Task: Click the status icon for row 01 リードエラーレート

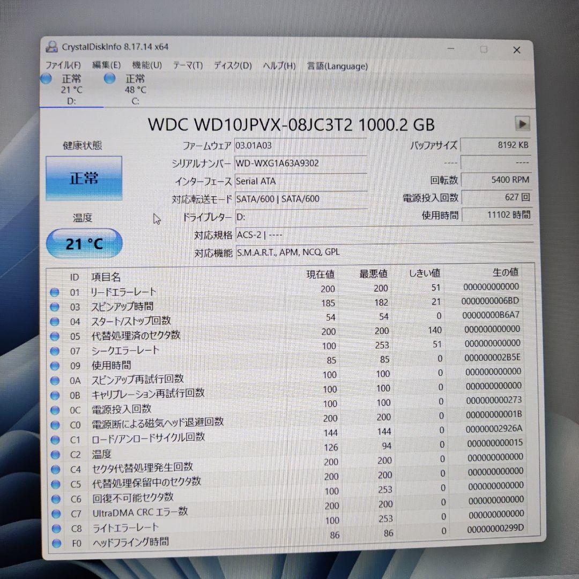Action: click(x=55, y=293)
